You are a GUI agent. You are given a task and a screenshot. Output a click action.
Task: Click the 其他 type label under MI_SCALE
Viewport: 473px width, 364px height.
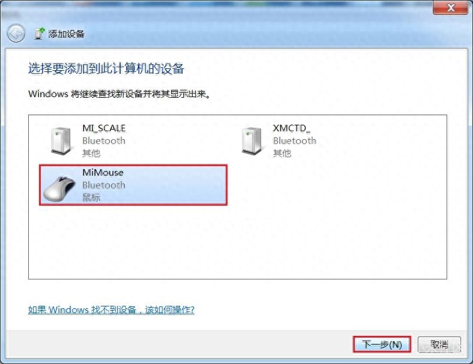[91, 153]
